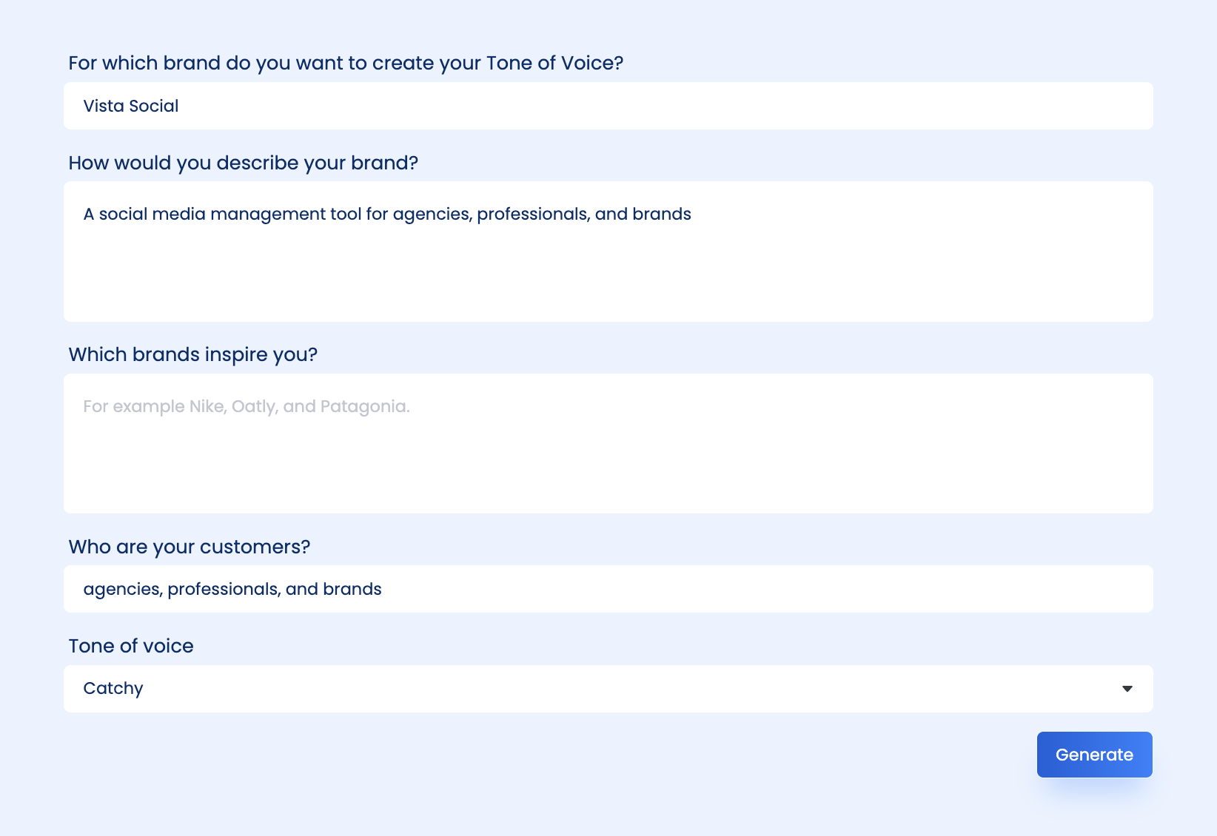Click the 'Vista Social' text in brand field
Viewport: 1217px width, 836px height.
coord(131,106)
